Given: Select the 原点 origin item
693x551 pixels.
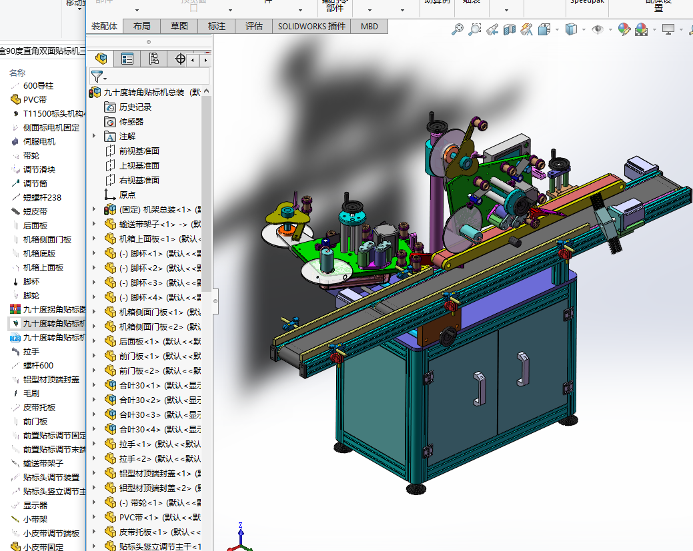Looking at the screenshot, I should (127, 195).
